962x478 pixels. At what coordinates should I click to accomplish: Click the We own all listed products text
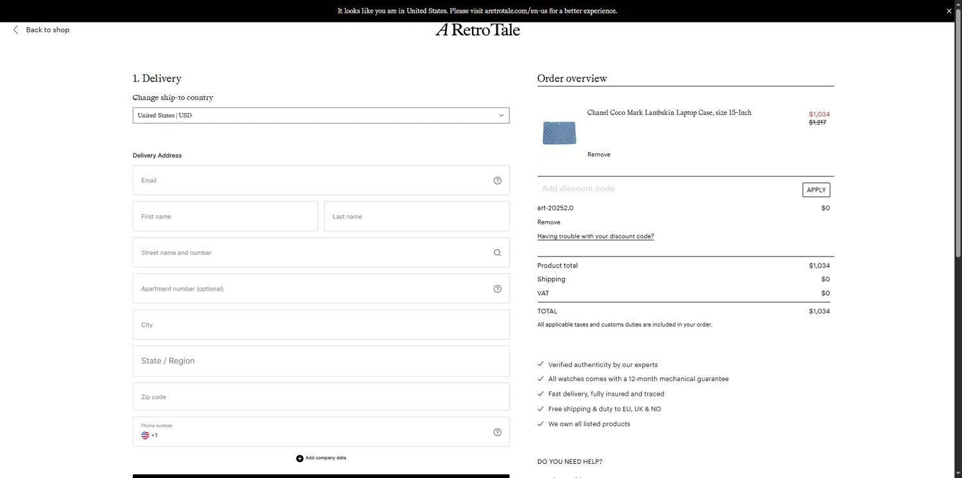[589, 424]
